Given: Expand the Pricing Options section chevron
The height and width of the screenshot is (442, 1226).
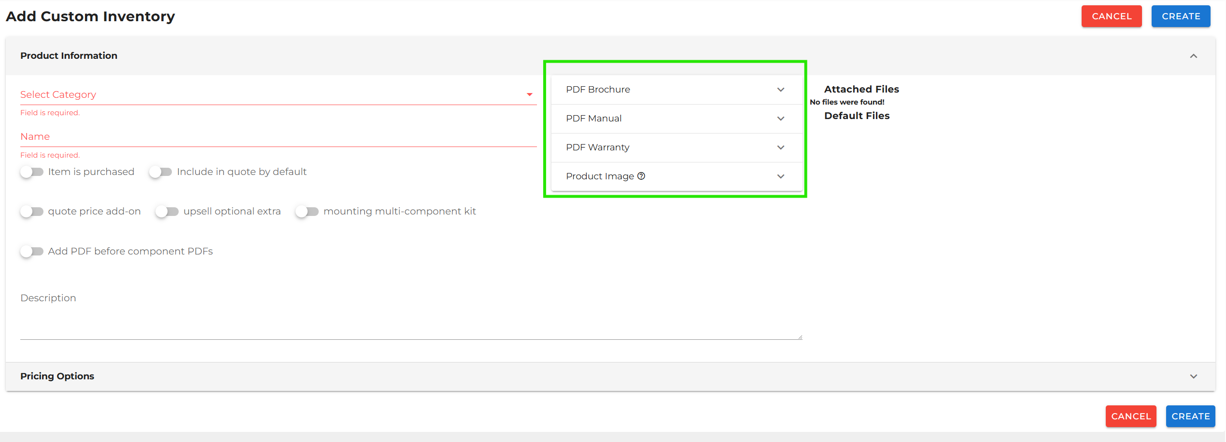Looking at the screenshot, I should 1193,376.
